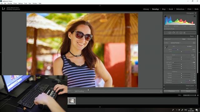Open the profile browser grid icon
The width and height of the screenshot is (200, 112).
(x=194, y=43)
